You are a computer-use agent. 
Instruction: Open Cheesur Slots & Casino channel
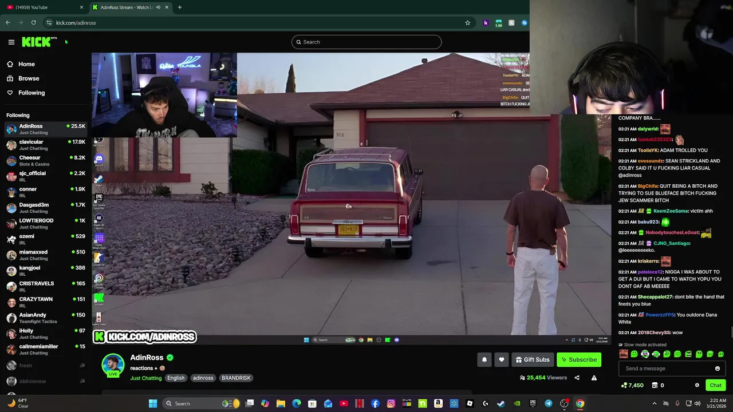[x=46, y=160]
